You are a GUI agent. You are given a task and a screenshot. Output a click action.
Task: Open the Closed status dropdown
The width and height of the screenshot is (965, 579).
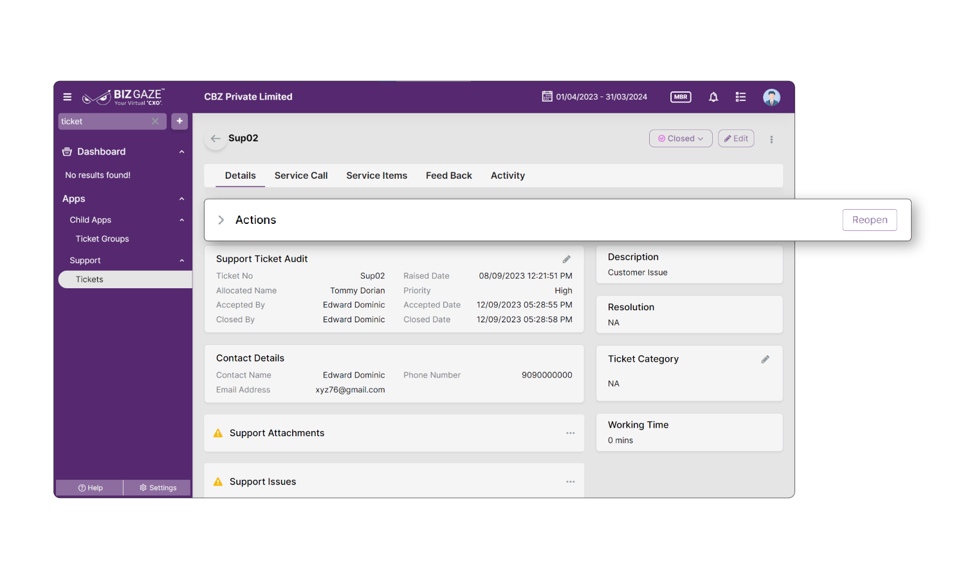click(681, 138)
